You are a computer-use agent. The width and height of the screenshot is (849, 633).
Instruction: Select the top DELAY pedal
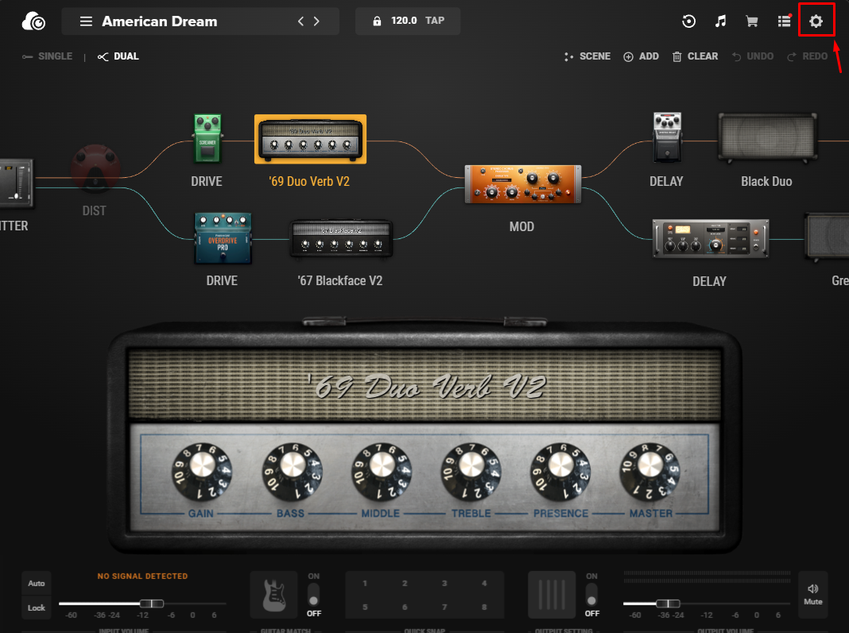tap(667, 137)
